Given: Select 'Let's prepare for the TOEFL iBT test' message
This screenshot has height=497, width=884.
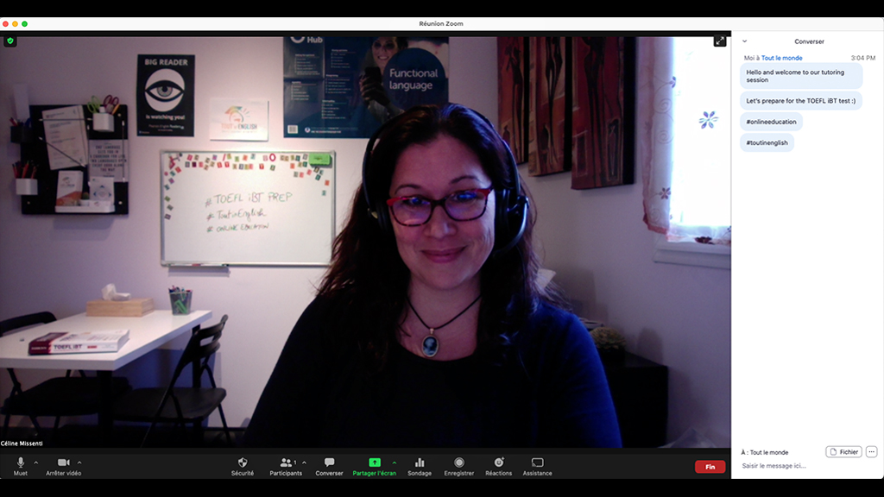Looking at the screenshot, I should pos(800,101).
